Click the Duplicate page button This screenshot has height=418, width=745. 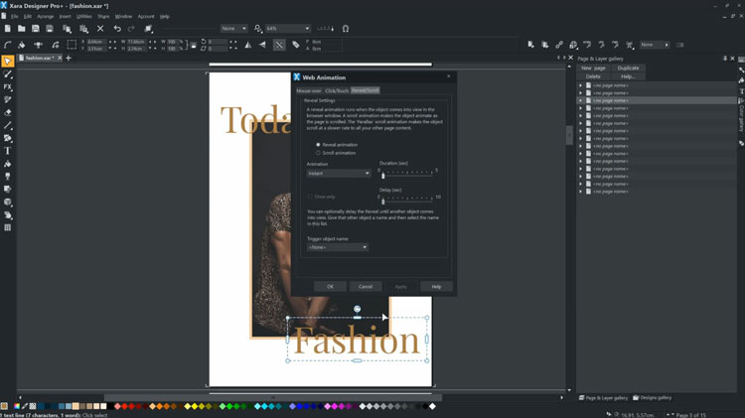[628, 68]
